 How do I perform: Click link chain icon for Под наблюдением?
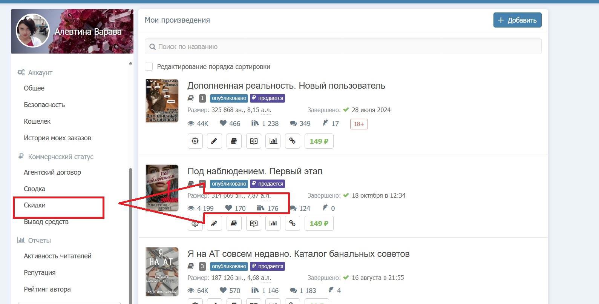pyautogui.click(x=293, y=223)
